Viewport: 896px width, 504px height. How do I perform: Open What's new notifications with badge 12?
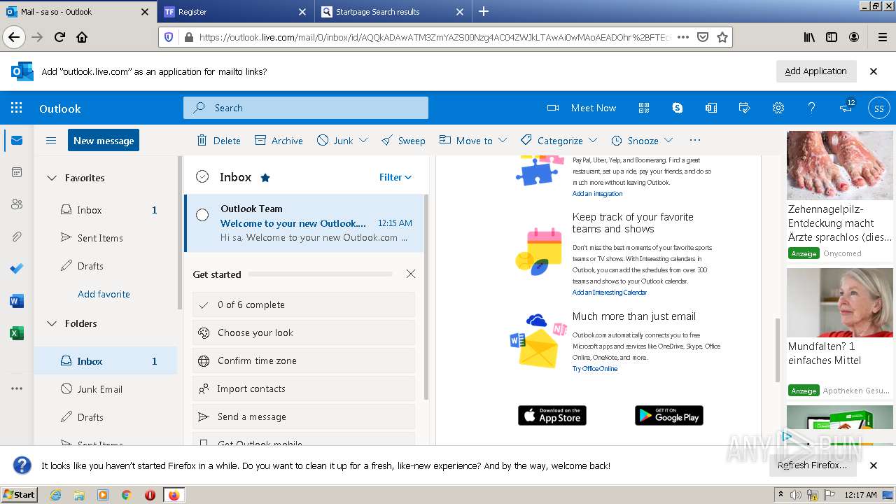(x=847, y=107)
